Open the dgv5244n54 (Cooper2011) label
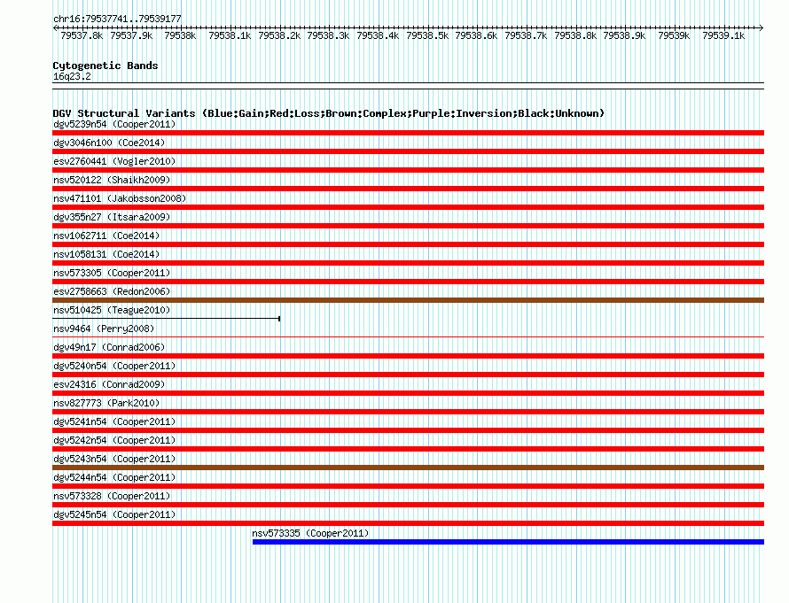The image size is (789, 603). [x=114, y=477]
